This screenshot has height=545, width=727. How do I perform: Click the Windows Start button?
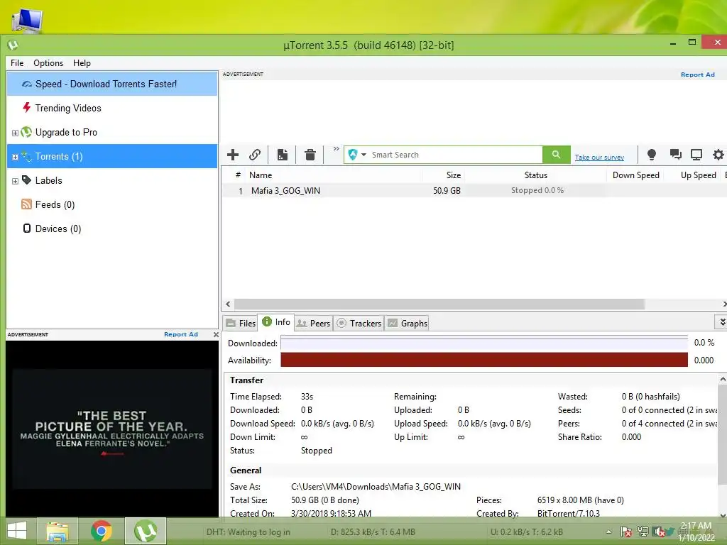(x=17, y=531)
